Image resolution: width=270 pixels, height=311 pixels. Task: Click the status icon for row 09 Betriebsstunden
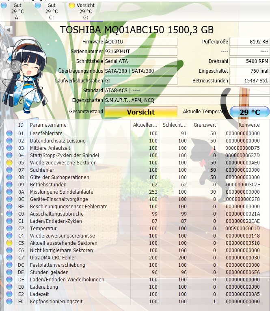coord(9,184)
